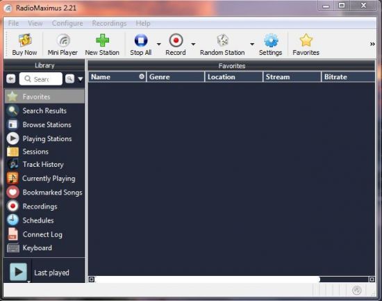This screenshot has width=382, height=301.
Task: Open Schedules in the sidebar
Action: click(45, 220)
